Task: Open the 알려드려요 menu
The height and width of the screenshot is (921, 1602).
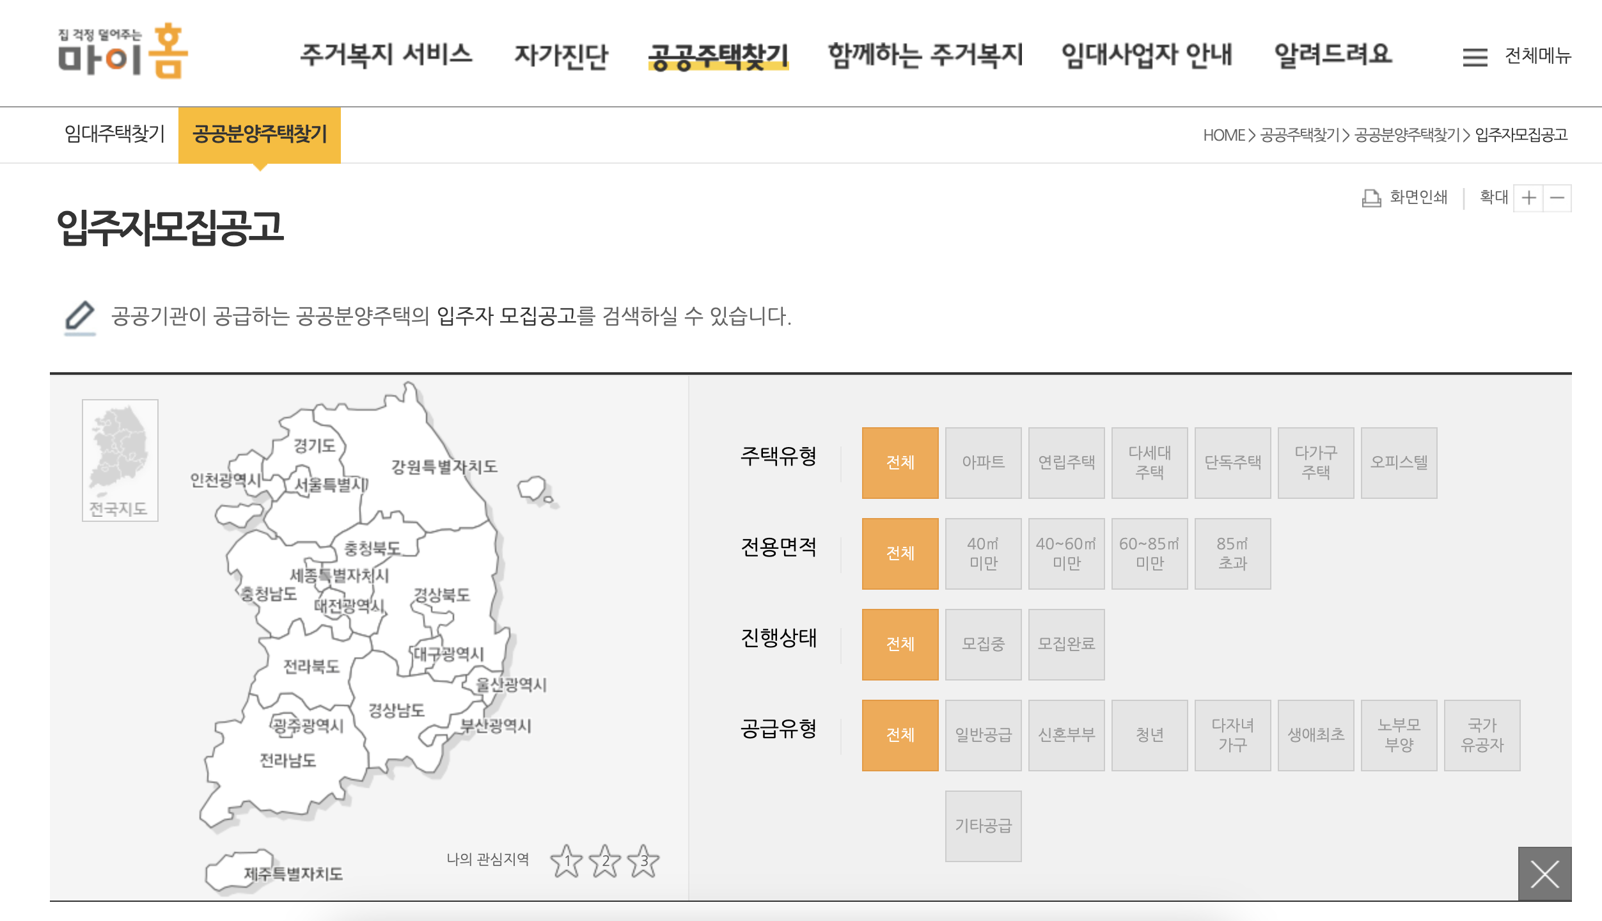Action: (1333, 55)
